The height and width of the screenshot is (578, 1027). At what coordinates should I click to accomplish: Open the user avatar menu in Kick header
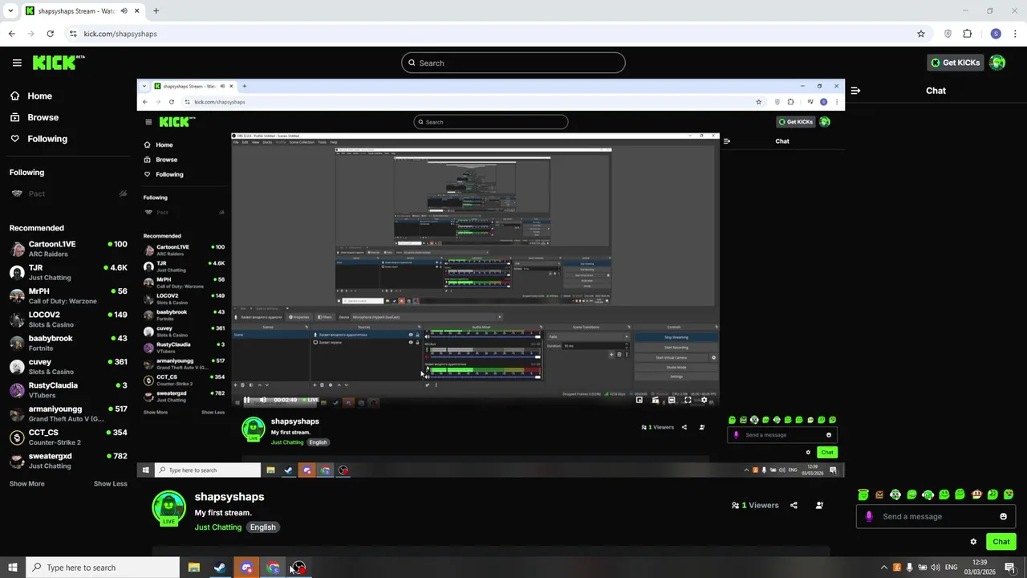(997, 63)
